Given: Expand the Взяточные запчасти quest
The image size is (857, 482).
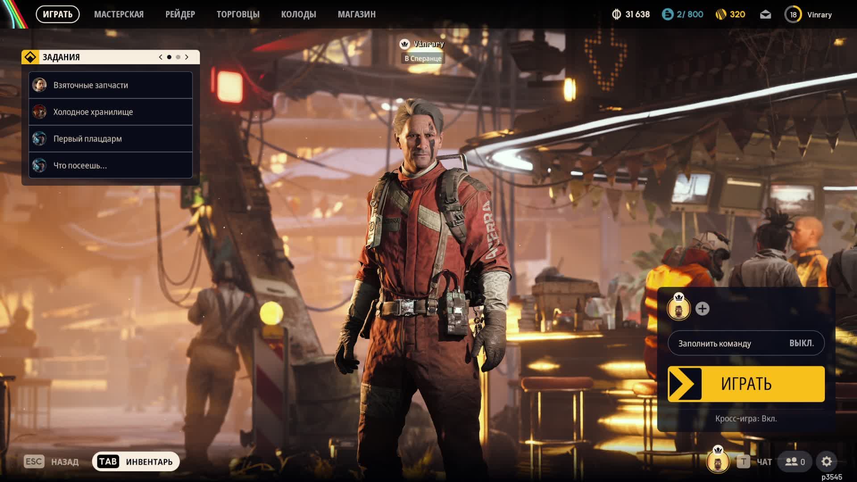Looking at the screenshot, I should click(x=111, y=85).
